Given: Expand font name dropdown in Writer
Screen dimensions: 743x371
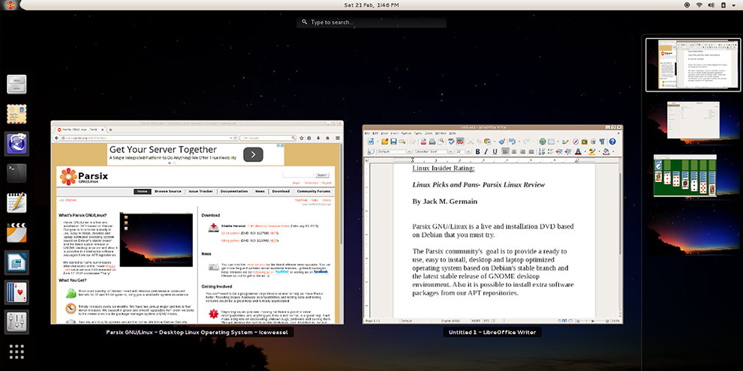Looking at the screenshot, I should (x=450, y=151).
